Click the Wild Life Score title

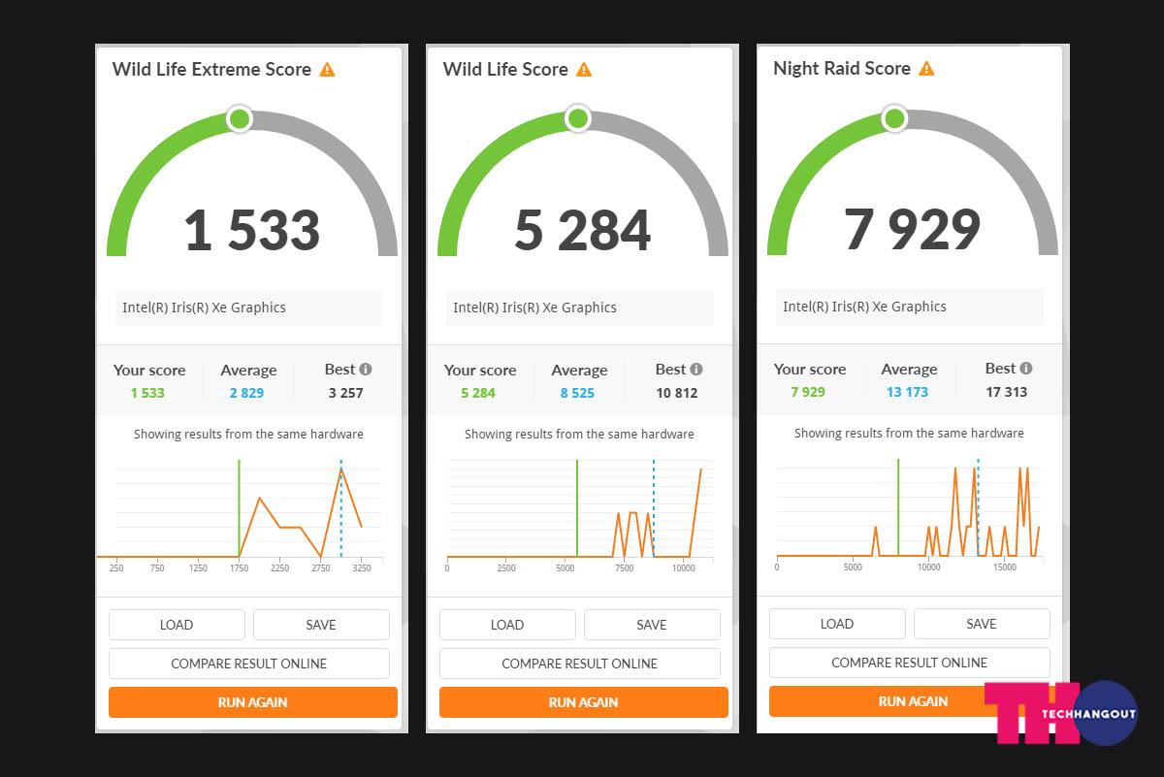505,70
